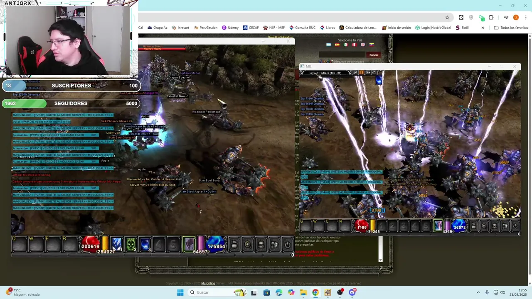Screen dimensions: 532x299
Task: Click the Q item slot in left MU window
Action: tap(19, 245)
